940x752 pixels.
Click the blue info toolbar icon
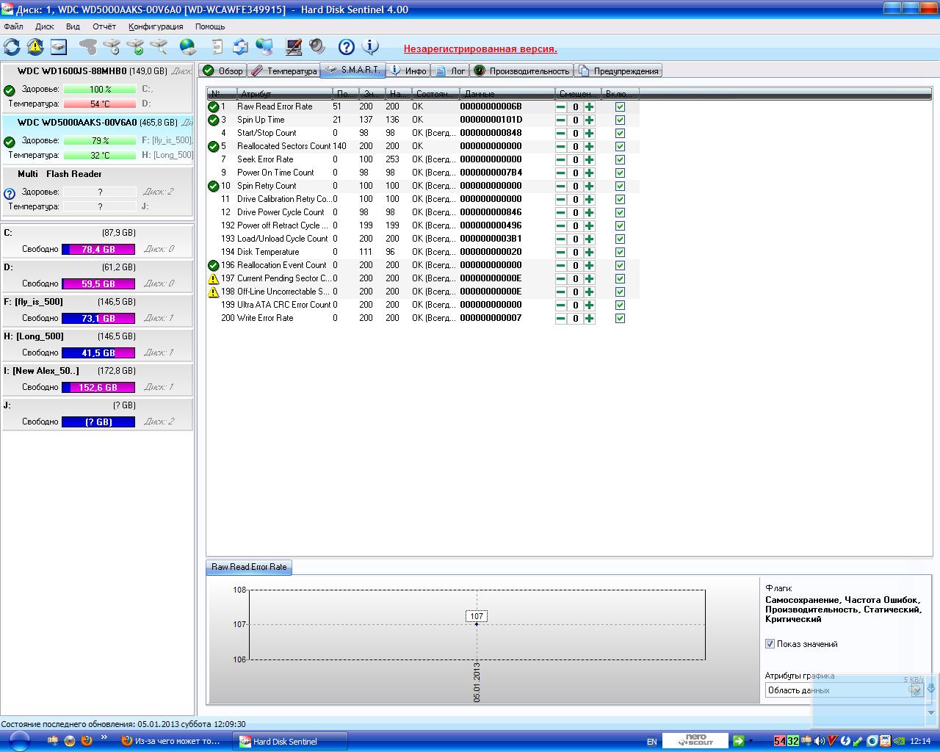370,47
